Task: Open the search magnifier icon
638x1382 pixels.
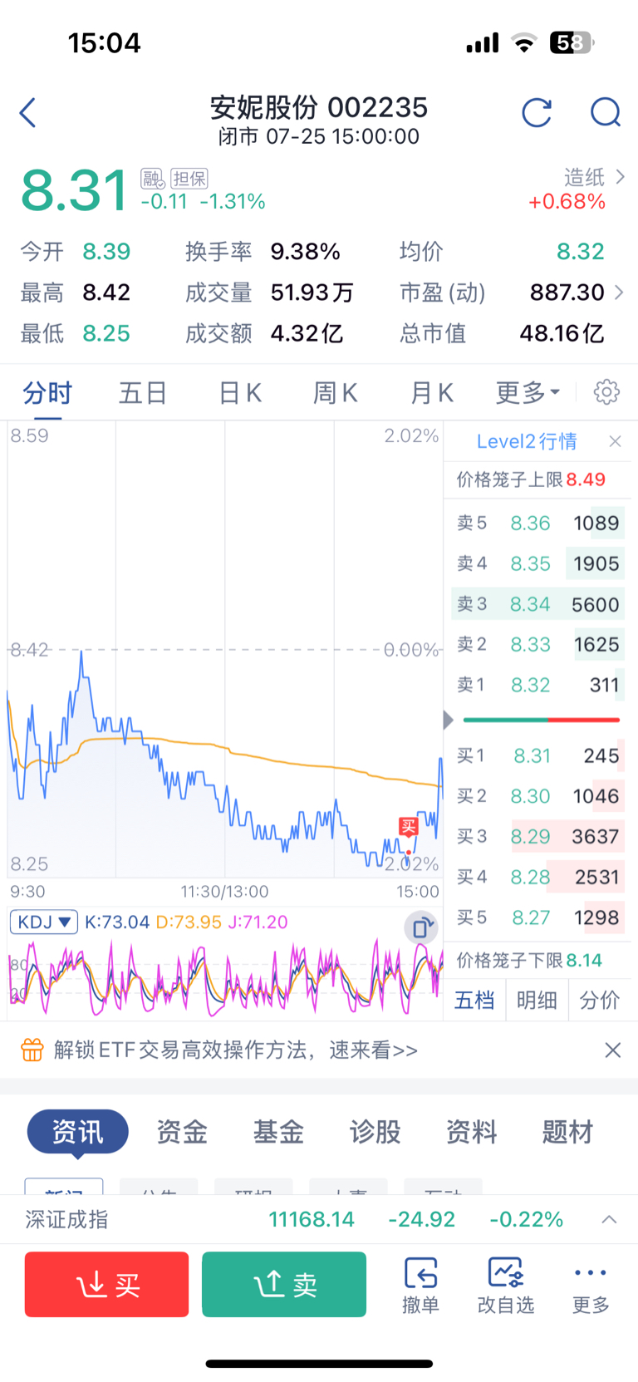Action: (606, 112)
